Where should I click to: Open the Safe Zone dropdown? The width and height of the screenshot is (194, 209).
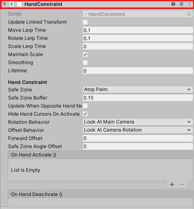coord(138,89)
